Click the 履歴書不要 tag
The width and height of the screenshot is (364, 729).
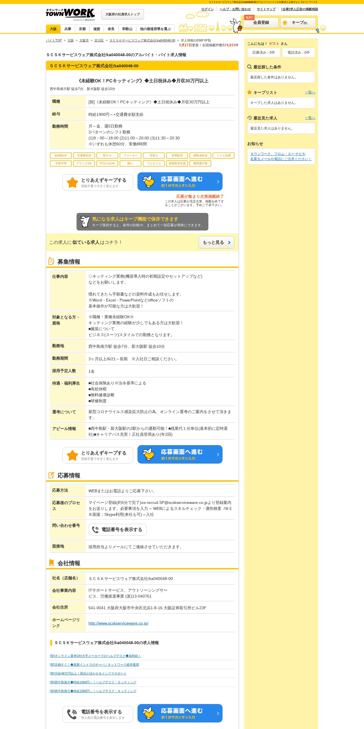tap(200, 164)
